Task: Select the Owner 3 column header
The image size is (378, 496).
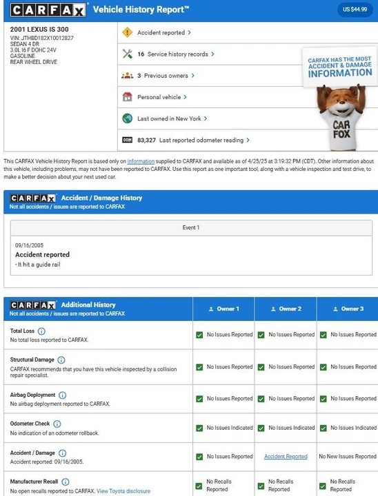Action: pos(348,309)
